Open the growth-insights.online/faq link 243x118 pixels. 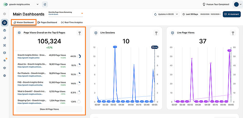(30, 85)
